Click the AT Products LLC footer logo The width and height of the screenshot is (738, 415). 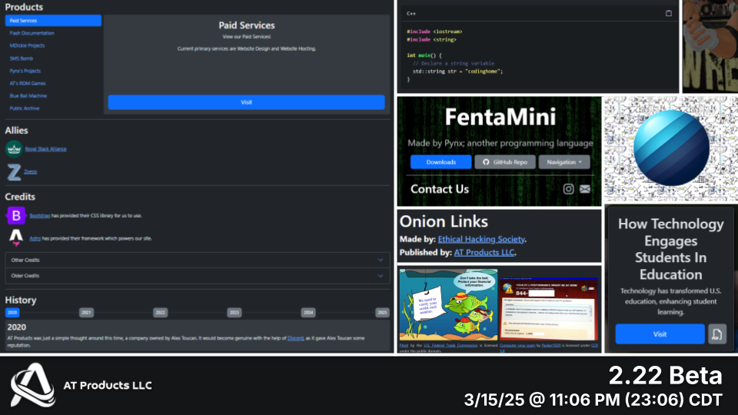[x=33, y=385]
